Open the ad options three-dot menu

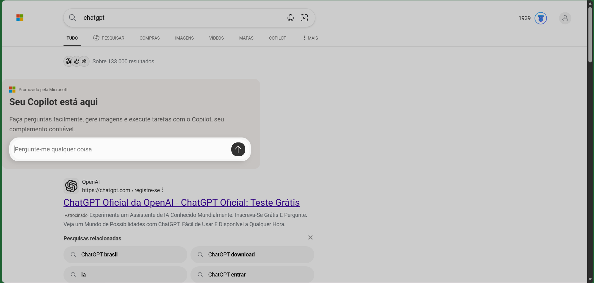pos(162,190)
